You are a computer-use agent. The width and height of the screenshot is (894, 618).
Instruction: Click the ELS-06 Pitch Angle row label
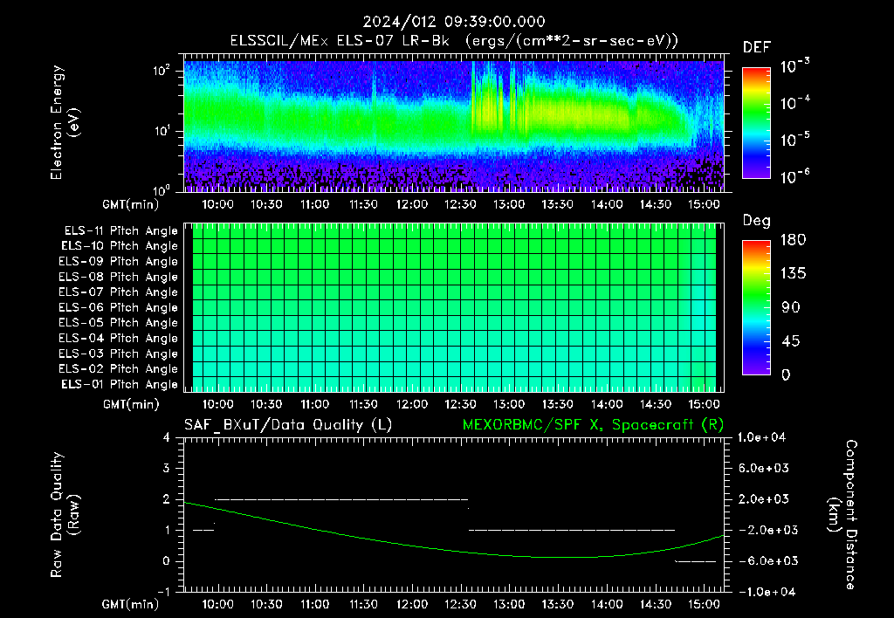pos(118,308)
